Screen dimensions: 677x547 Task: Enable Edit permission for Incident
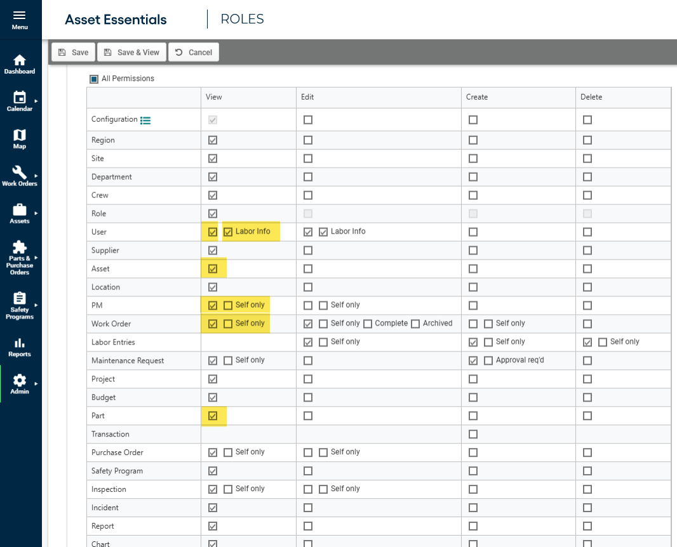(308, 508)
